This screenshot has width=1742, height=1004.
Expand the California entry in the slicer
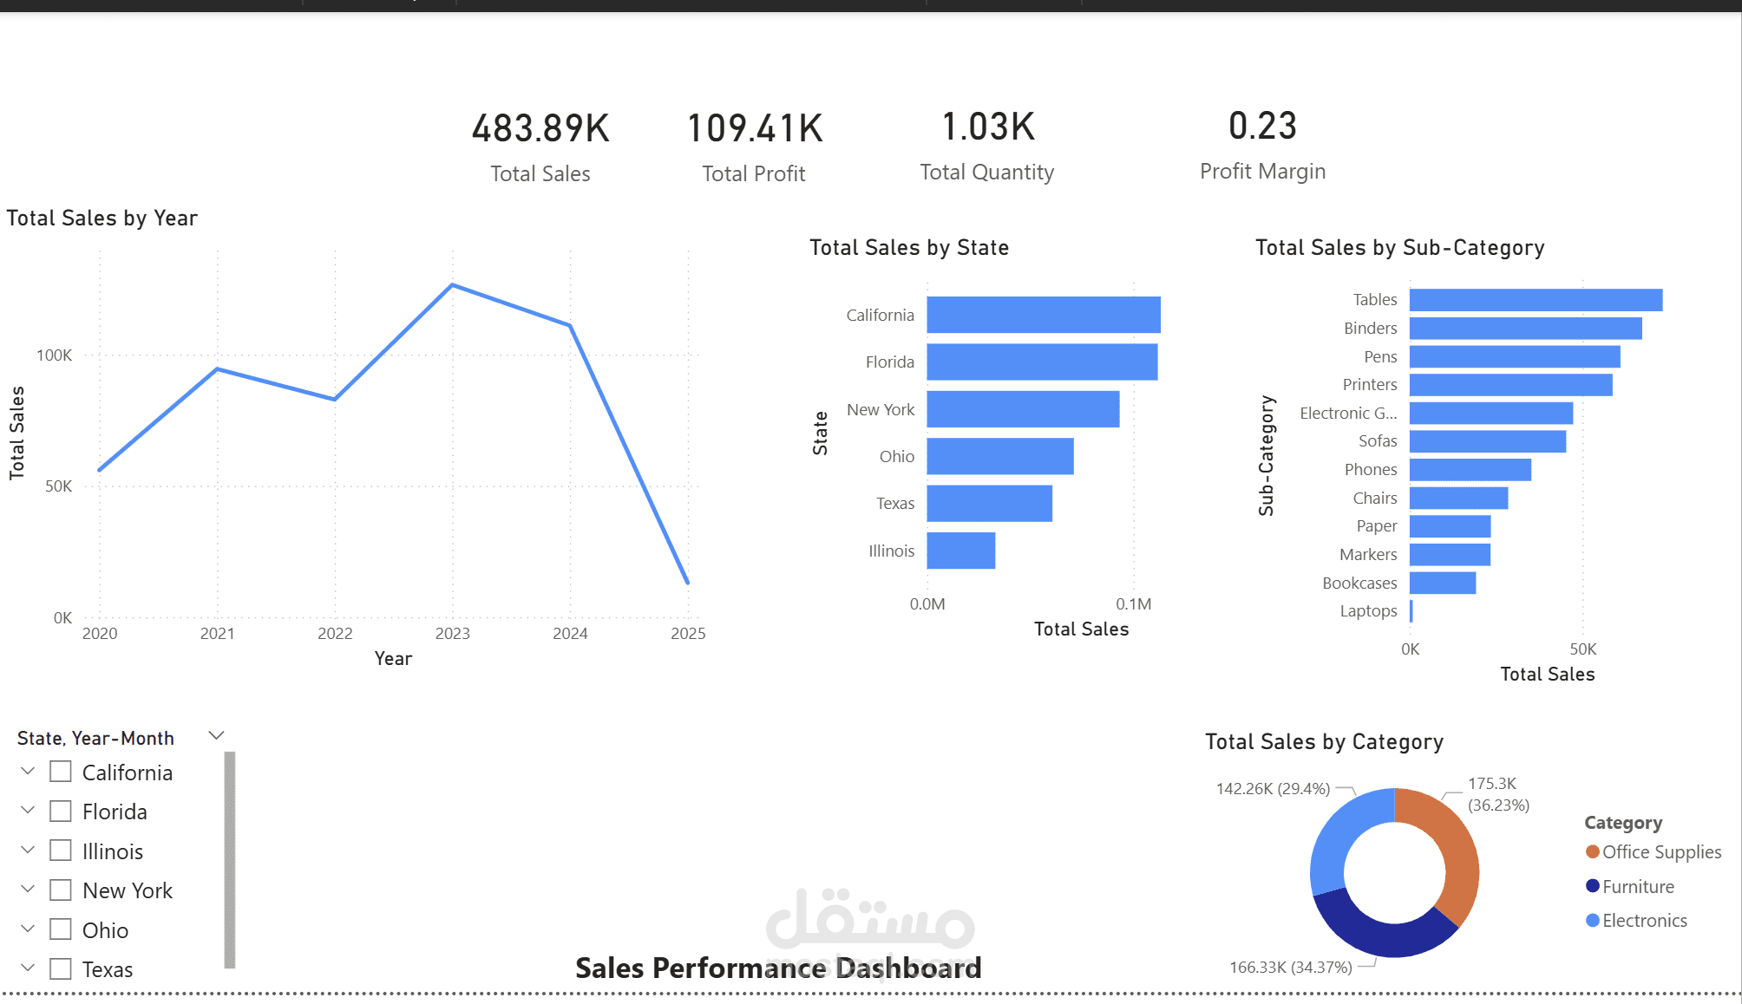pos(26,769)
